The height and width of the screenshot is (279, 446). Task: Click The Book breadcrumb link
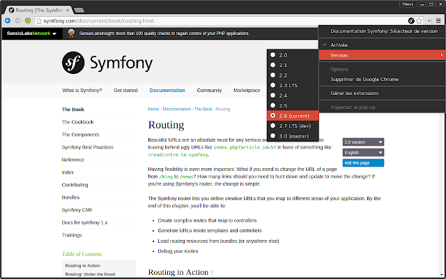click(x=203, y=109)
